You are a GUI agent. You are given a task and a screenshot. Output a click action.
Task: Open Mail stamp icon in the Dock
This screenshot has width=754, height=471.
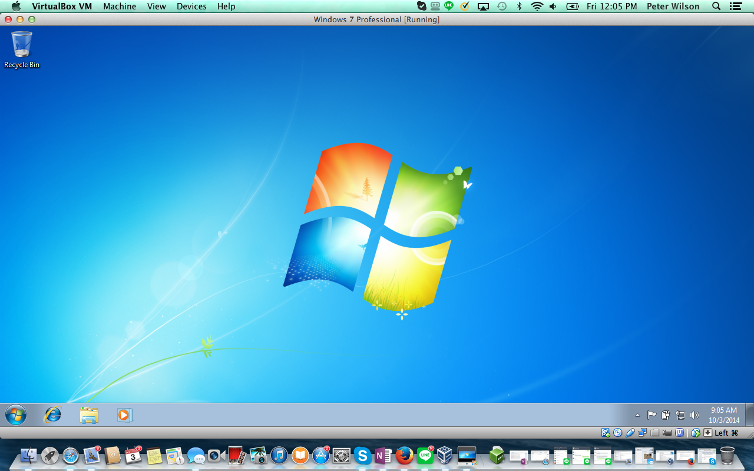(x=92, y=455)
